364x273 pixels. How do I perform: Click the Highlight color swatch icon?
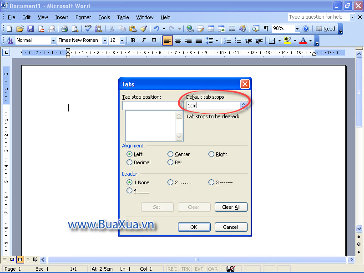pyautogui.click(x=288, y=40)
